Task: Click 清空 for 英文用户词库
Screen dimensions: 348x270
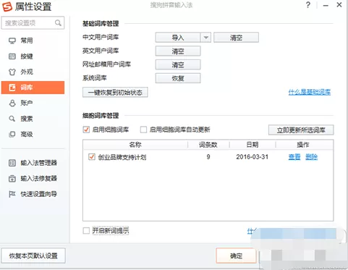Action: 178,51
